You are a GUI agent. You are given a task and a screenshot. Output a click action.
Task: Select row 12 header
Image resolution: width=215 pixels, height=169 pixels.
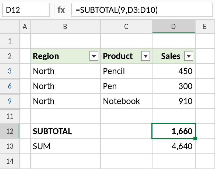point(10,131)
